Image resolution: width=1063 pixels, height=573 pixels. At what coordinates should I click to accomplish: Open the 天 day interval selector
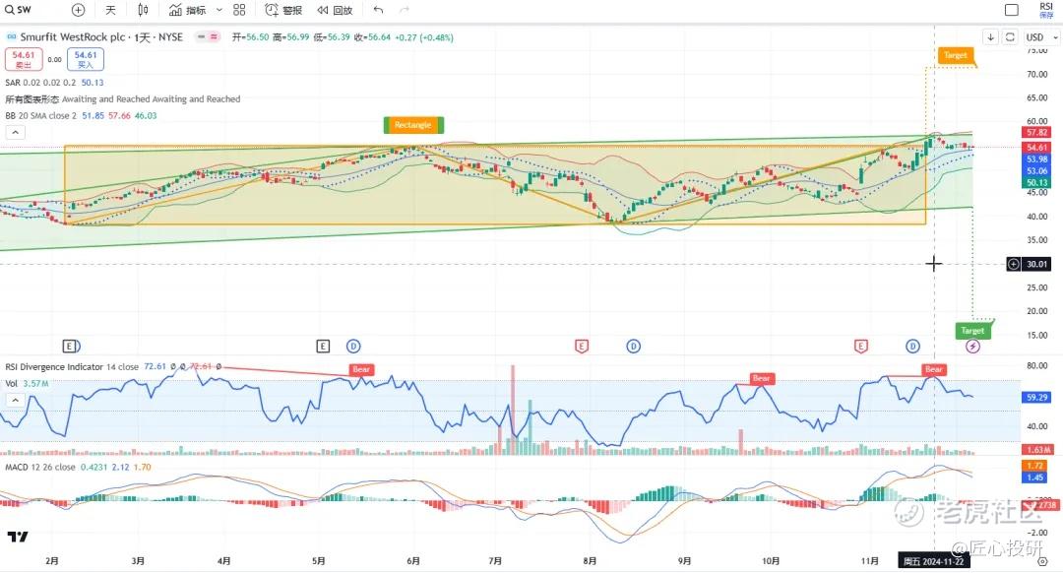(x=110, y=10)
